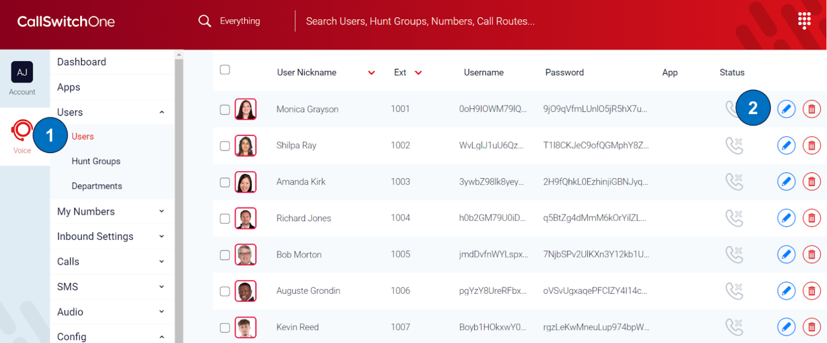827x343 pixels.
Task: Edit Monica Grayson with pencil icon
Action: [x=786, y=109]
